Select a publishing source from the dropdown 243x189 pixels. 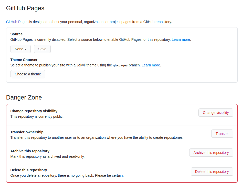click(20, 49)
